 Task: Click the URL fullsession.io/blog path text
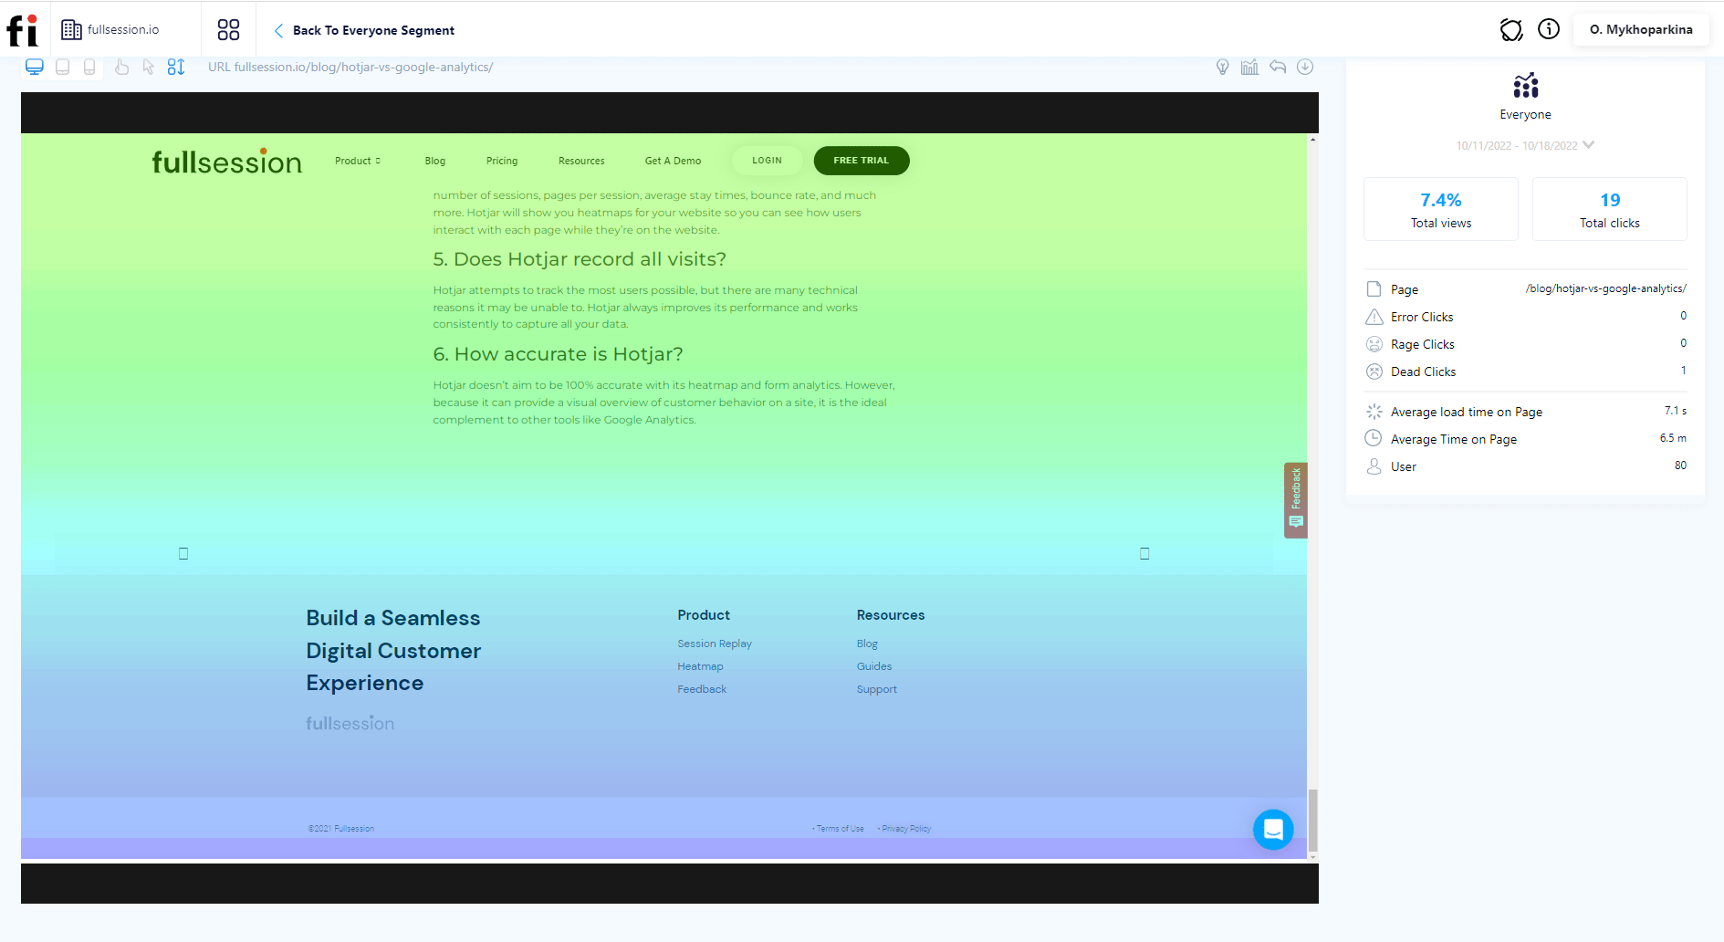350,67
